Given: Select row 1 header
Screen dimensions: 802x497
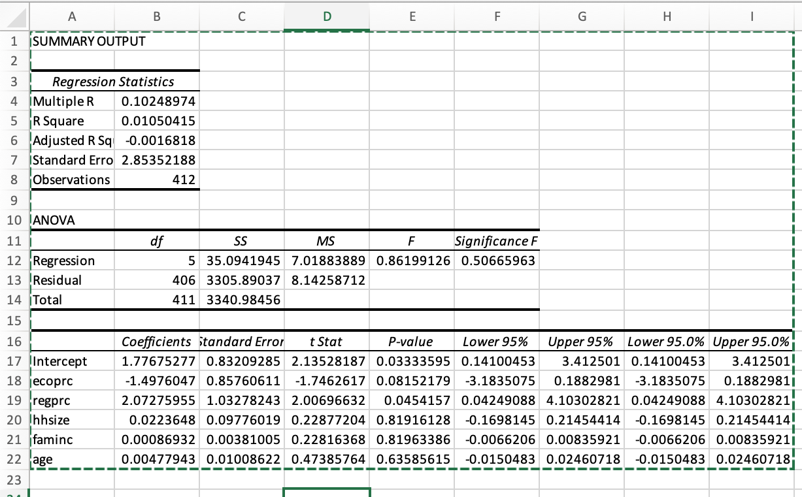Looking at the screenshot, I should (14, 40).
